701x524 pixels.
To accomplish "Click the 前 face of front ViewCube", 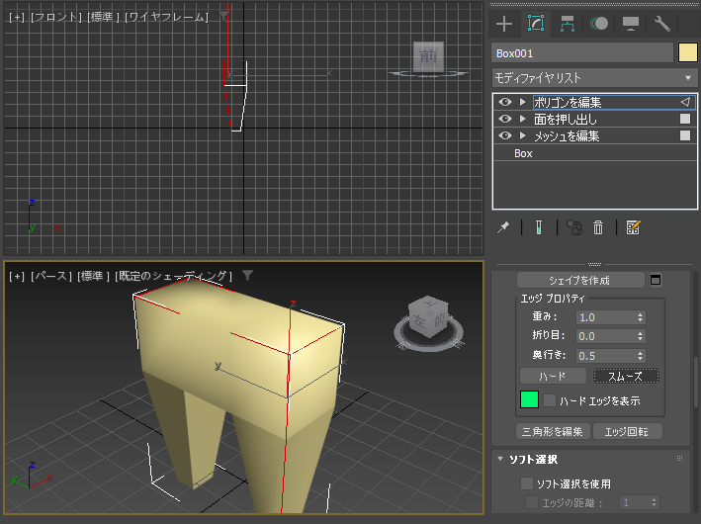I will (428, 56).
